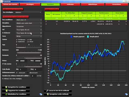The image size is (129, 97).
Task: Select the croissant ordering radio button
Action: [17, 73]
